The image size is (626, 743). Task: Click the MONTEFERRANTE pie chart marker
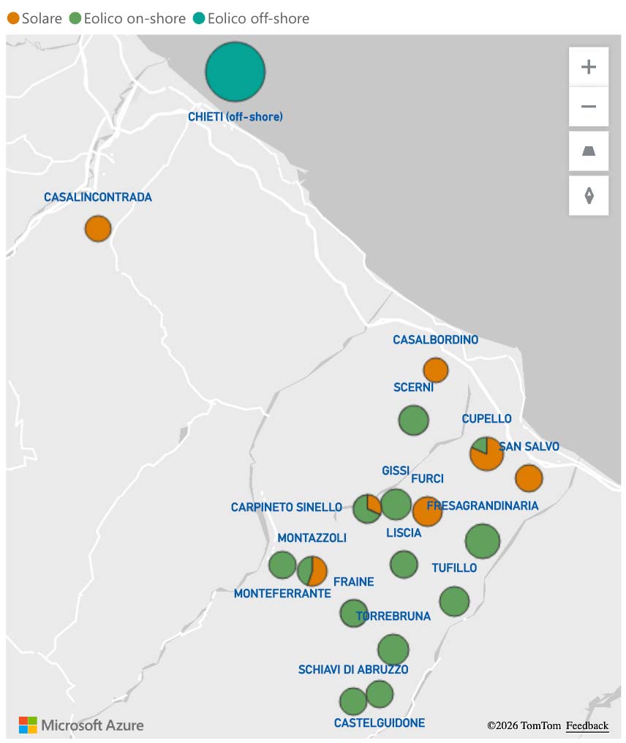coord(312,570)
